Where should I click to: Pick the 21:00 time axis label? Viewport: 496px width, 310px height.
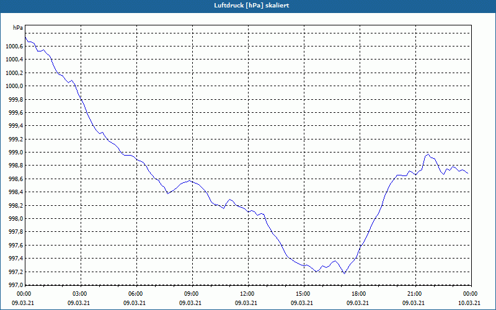tap(415, 294)
